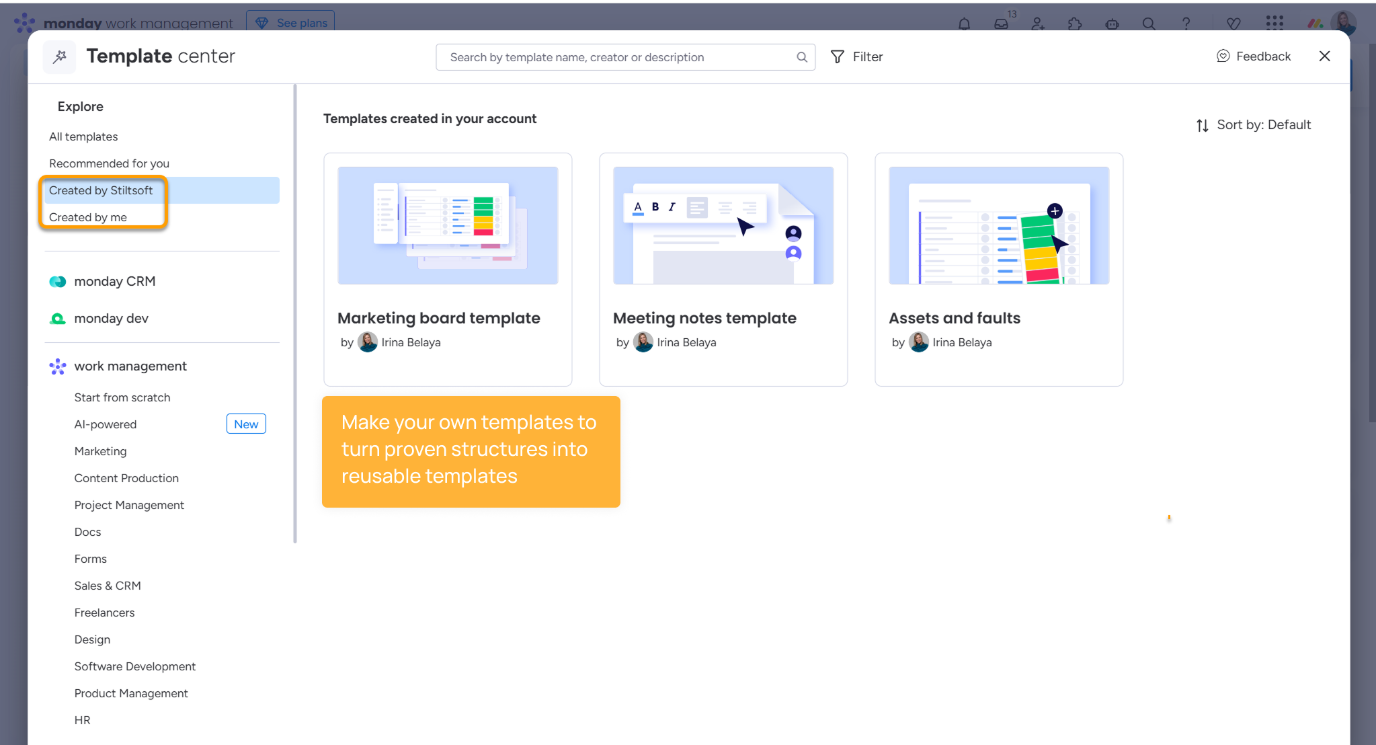Open search via the magnifying glass icon
Screen dimensions: 1376x745
point(1149,22)
